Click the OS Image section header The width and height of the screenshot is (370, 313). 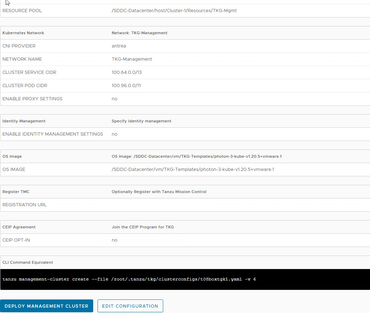(x=12, y=156)
